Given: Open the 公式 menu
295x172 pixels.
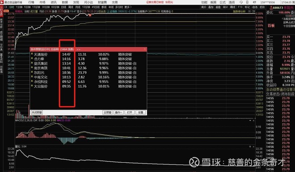Looking at the screenshot, I should tap(223, 2).
